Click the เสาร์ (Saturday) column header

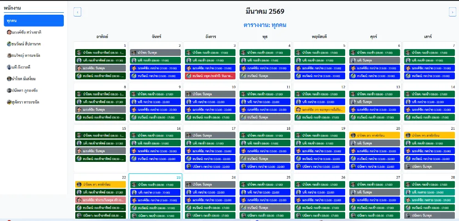click(x=427, y=37)
